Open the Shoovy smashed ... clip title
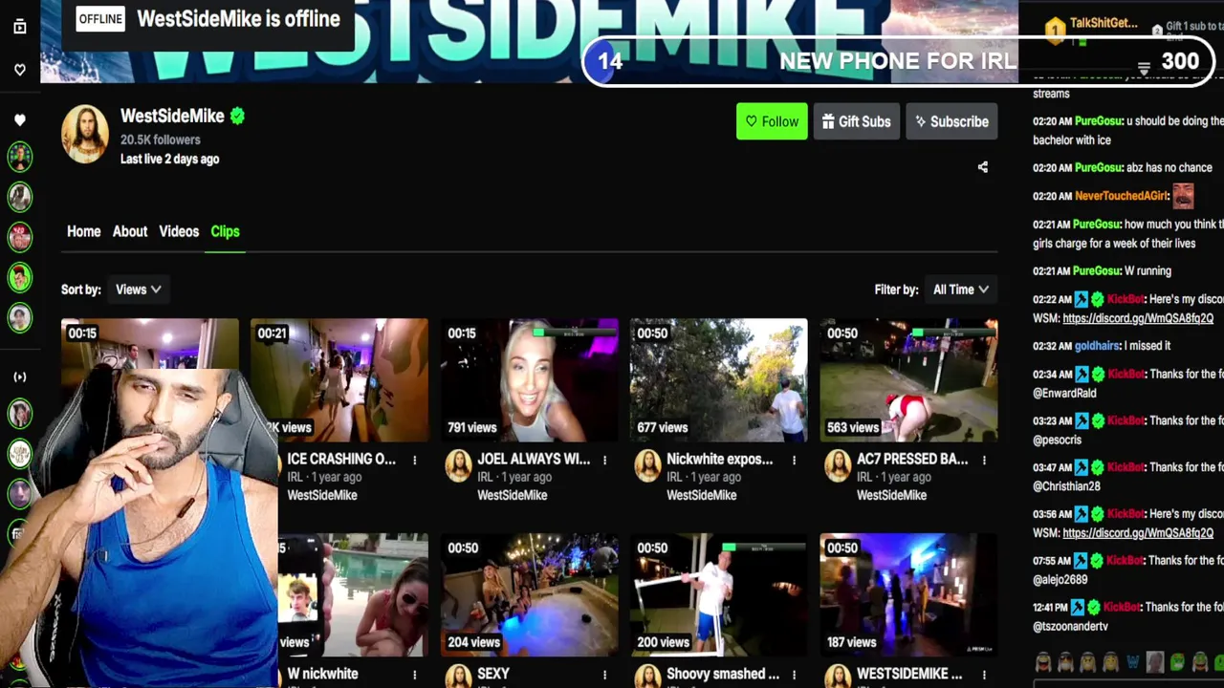This screenshot has width=1224, height=688. point(723,674)
